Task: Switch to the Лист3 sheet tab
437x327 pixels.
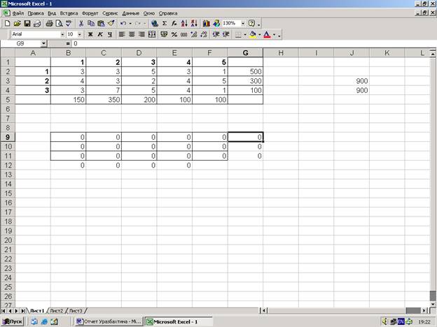Action: (x=76, y=311)
